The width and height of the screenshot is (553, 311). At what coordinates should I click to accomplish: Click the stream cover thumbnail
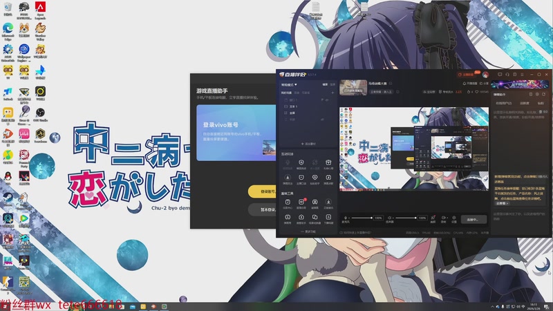[353, 88]
